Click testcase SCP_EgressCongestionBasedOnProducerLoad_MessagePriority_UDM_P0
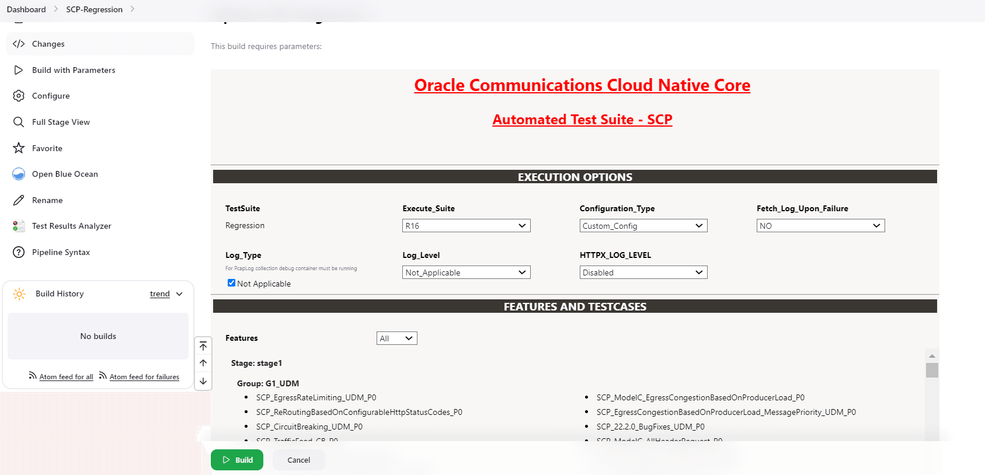 [726, 412]
